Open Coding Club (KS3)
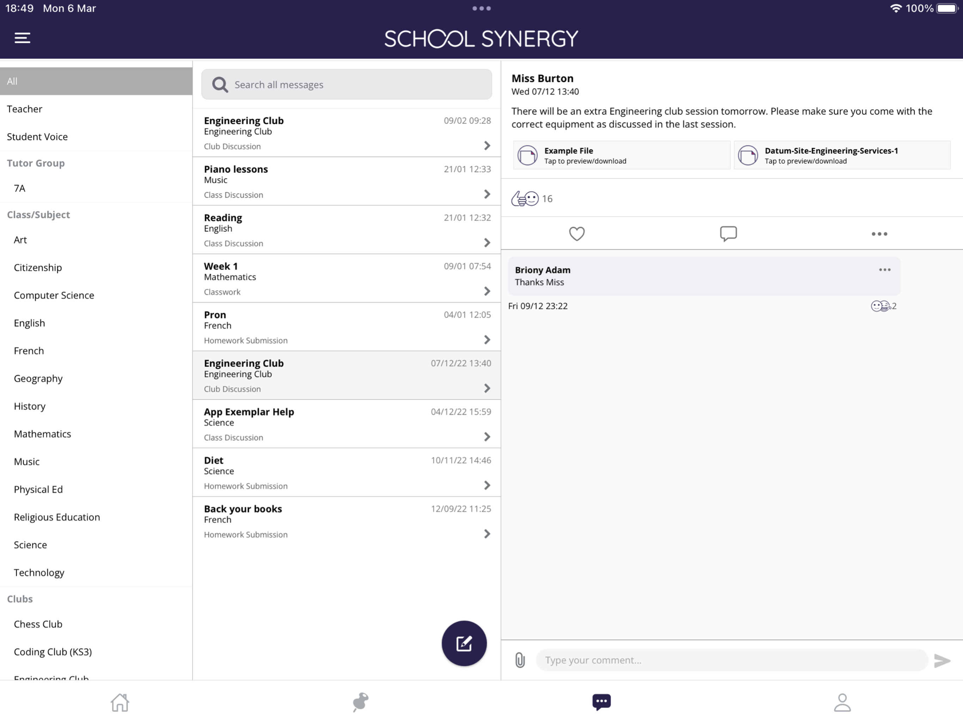Image resolution: width=963 pixels, height=722 pixels. point(96,652)
